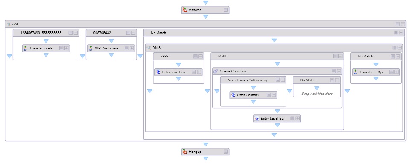Click the Answer activity phone icon
The width and height of the screenshot is (411, 166).
pyautogui.click(x=185, y=10)
